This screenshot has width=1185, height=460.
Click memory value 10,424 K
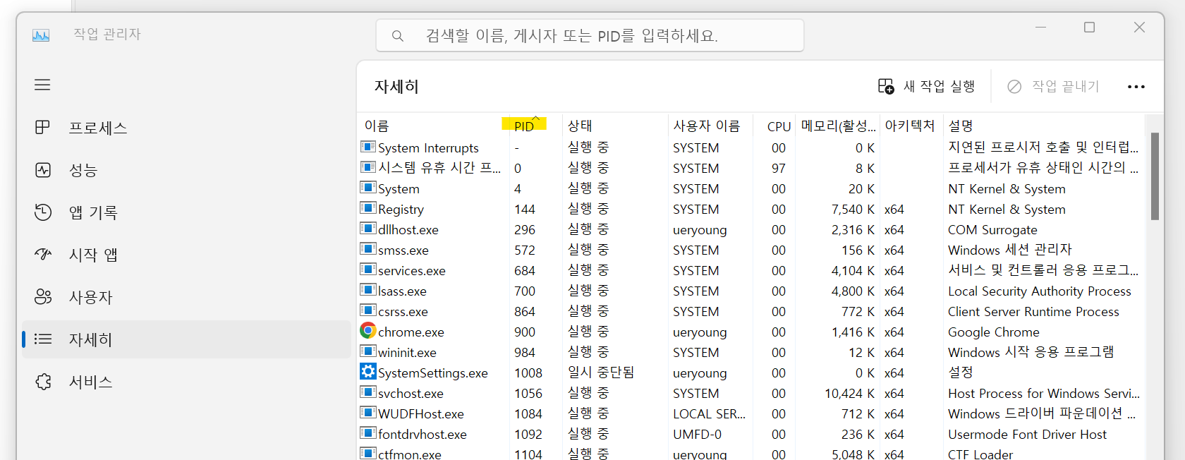point(849,394)
